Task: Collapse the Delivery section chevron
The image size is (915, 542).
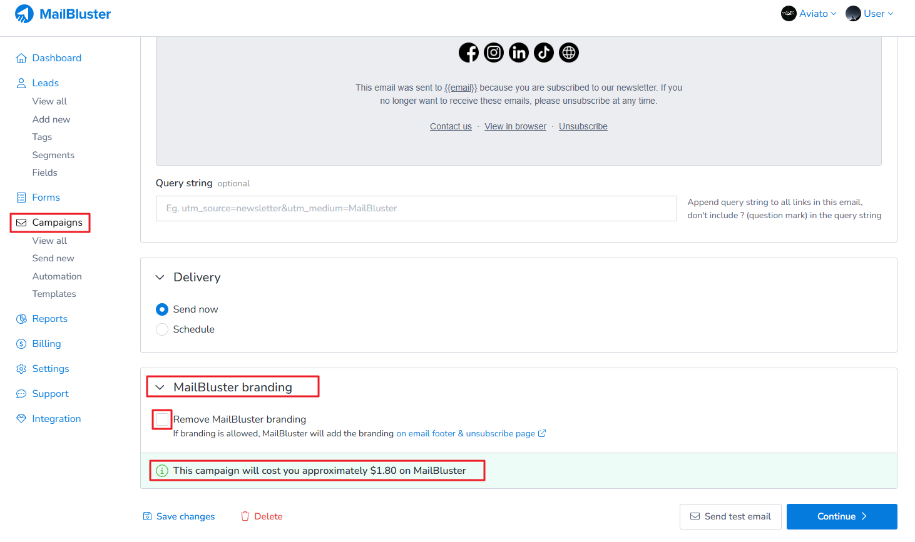Action: point(160,277)
